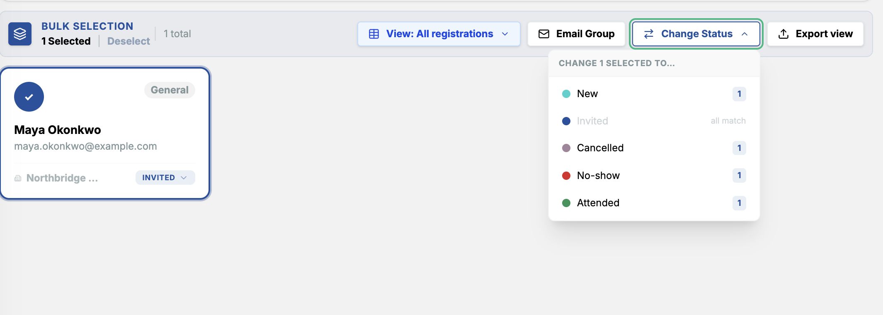Open the INVITED status dropdown on the card

165,177
